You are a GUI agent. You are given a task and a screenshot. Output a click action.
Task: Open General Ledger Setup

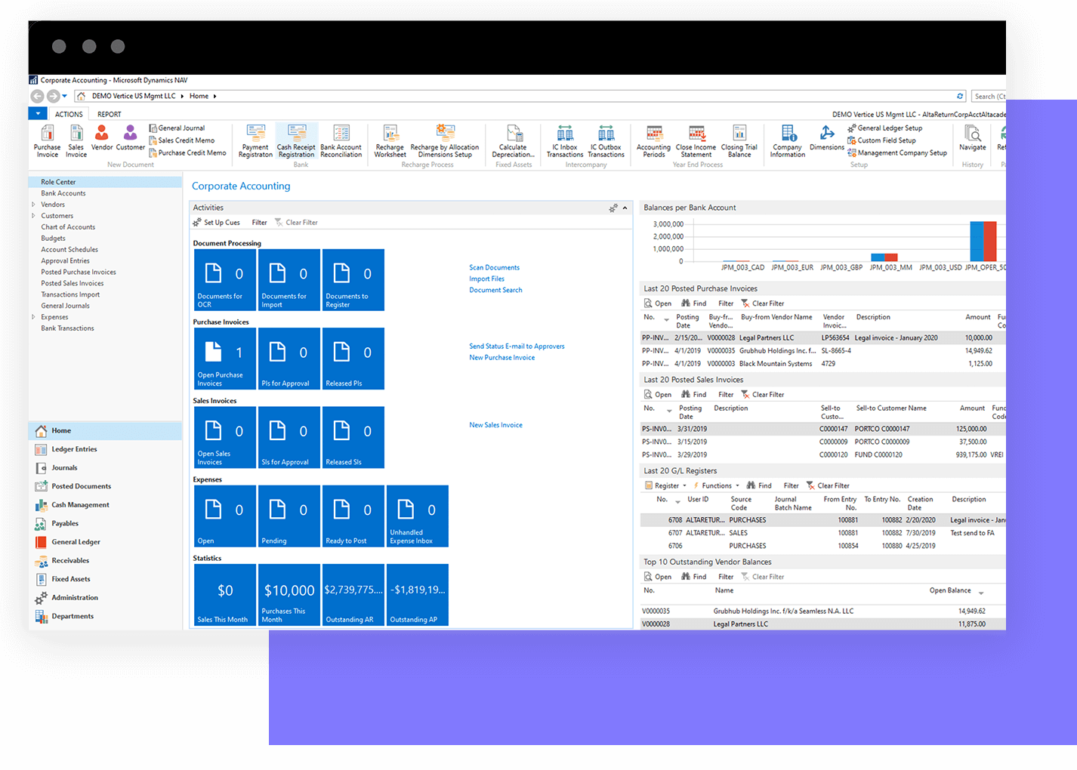click(884, 128)
